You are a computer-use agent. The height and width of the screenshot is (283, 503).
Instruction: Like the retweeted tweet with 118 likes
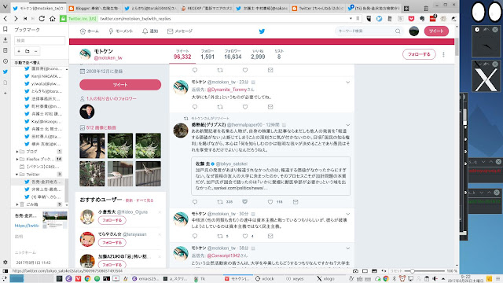[270, 202]
